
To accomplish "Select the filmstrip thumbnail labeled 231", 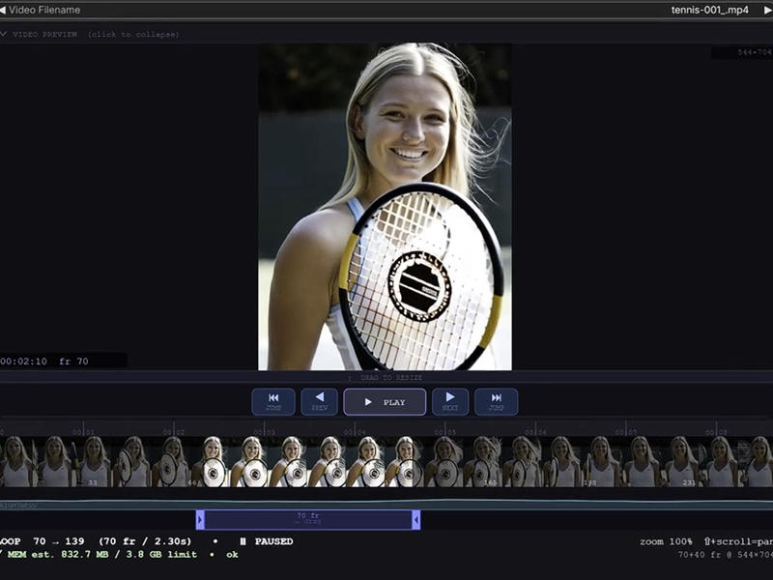I will 681,462.
